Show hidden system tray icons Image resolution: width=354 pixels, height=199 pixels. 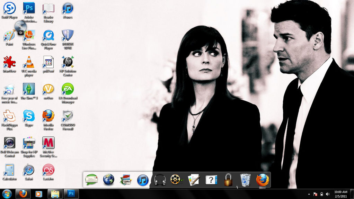pos(309,194)
